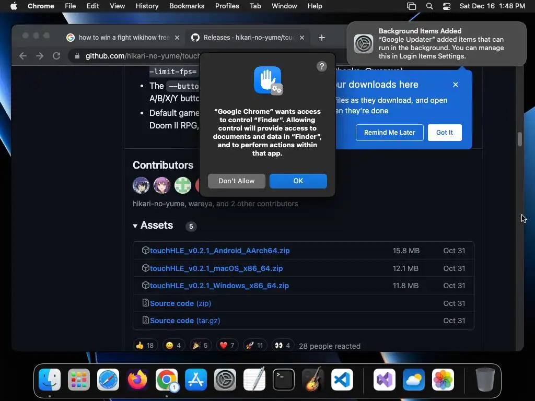Open the Window menu
This screenshot has height=401, width=535.
[284, 6]
